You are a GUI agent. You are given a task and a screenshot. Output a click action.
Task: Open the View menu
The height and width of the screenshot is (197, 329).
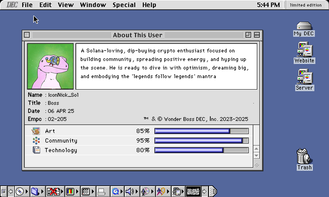[x=66, y=5]
